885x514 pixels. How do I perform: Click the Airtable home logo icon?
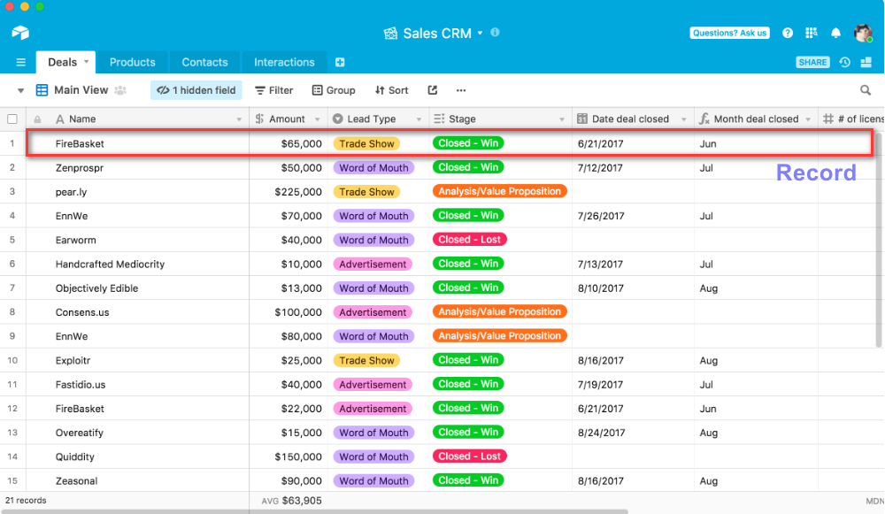[20, 33]
